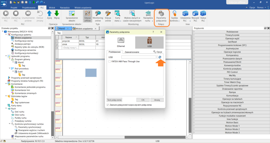The height and width of the screenshot is (143, 270).
Task: Run Sprawdzenie składni syntax check
Action: (x=72, y=16)
